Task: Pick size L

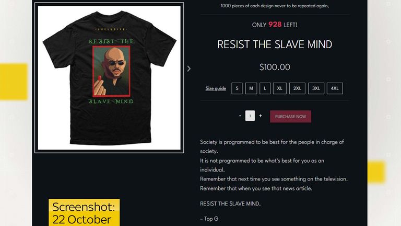Action: (265, 88)
